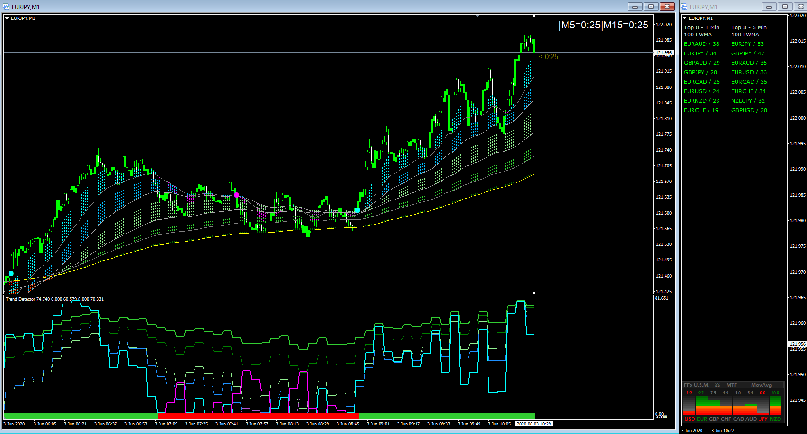Select the 'EURUSD / 36' row

point(749,72)
